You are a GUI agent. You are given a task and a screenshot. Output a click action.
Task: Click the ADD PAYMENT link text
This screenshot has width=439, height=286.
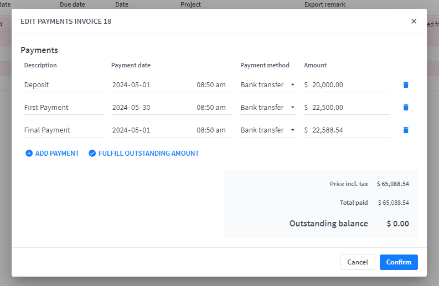pyautogui.click(x=57, y=153)
